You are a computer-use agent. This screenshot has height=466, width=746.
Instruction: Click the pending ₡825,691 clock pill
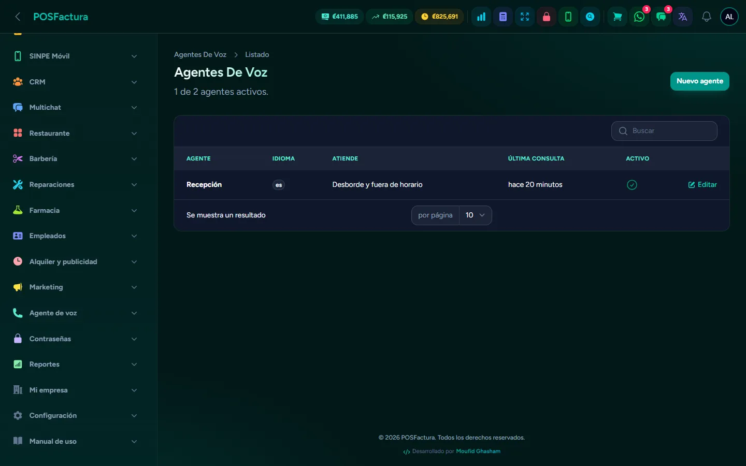(440, 17)
